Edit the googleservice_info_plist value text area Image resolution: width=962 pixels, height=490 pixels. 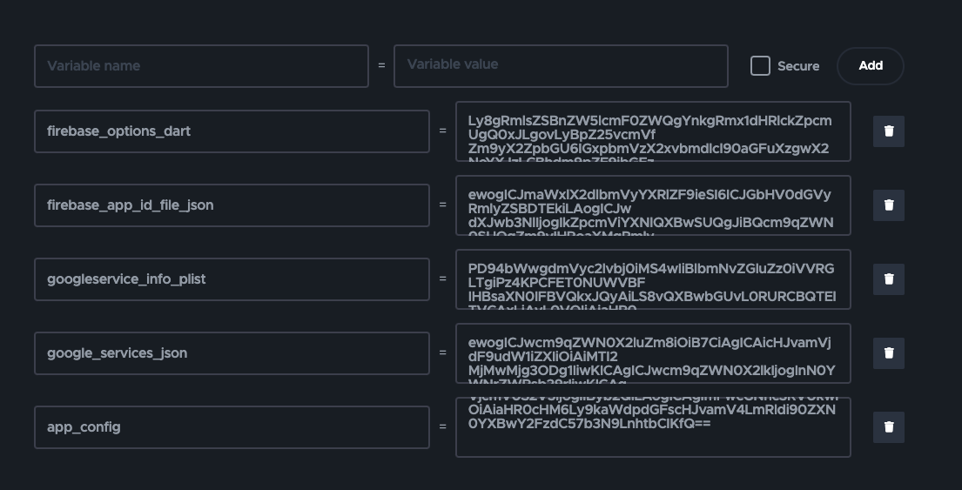point(653,279)
